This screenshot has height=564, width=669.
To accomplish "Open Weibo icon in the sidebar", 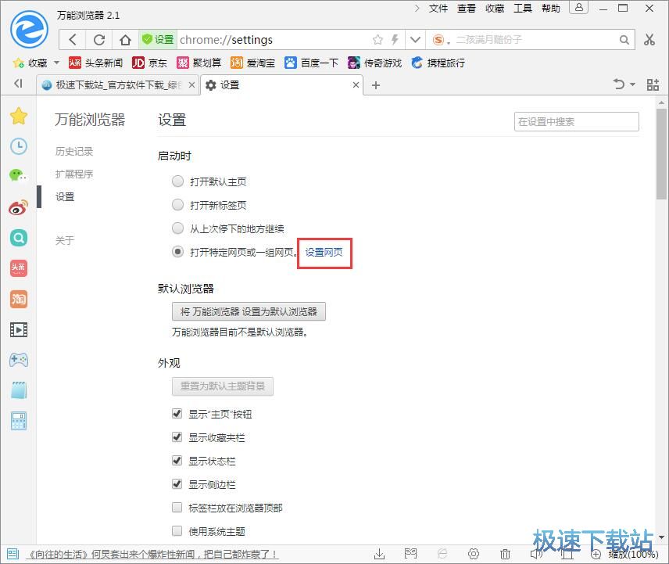I will (18, 207).
